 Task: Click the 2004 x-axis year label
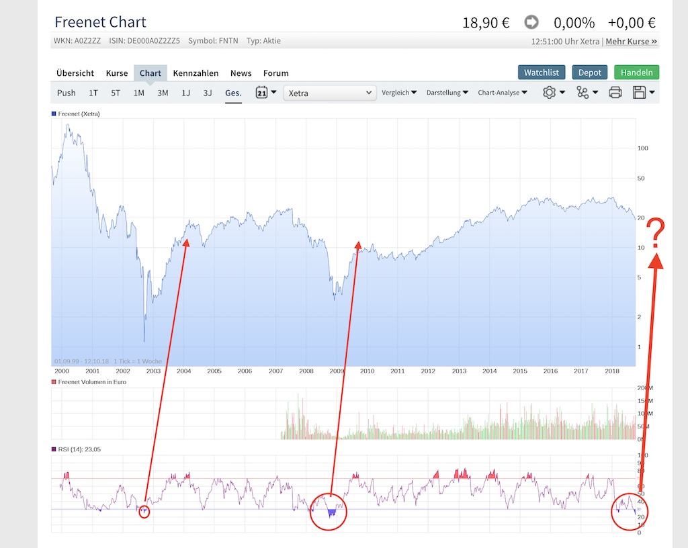[184, 371]
